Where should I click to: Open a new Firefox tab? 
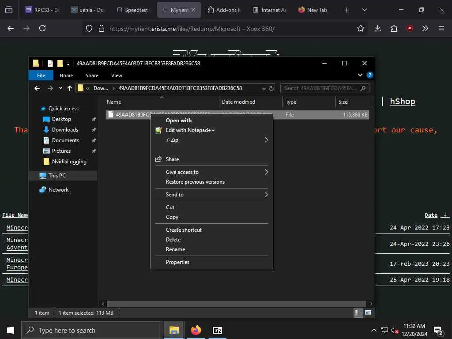[x=347, y=10]
